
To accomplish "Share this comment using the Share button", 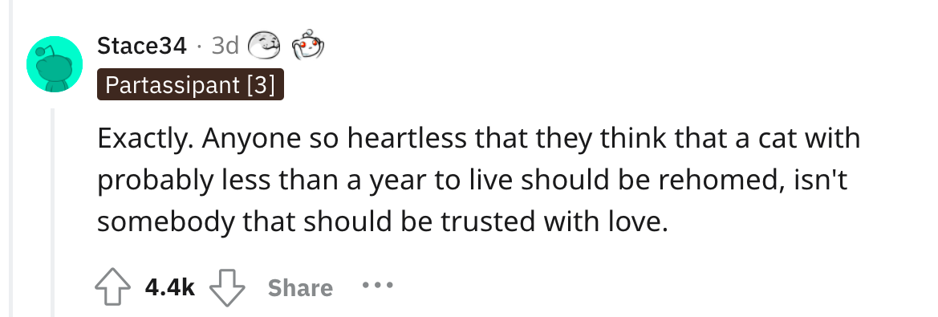I will [x=300, y=287].
